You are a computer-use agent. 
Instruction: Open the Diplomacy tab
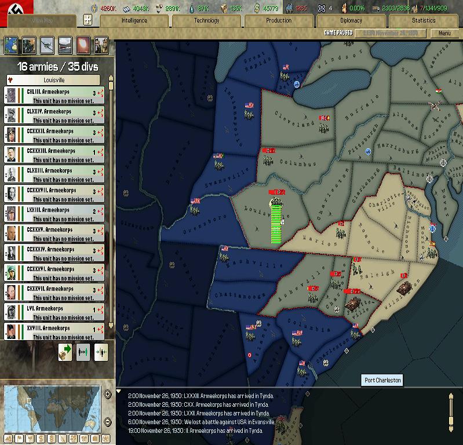point(351,20)
